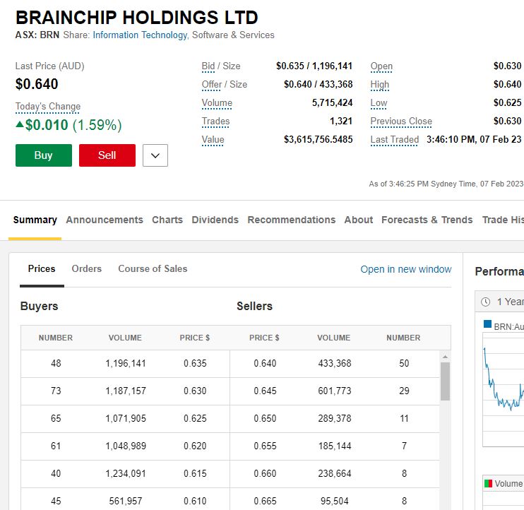Click the blue BRN legend swatch
Viewport: 524px width, 510px height.
[x=487, y=324]
